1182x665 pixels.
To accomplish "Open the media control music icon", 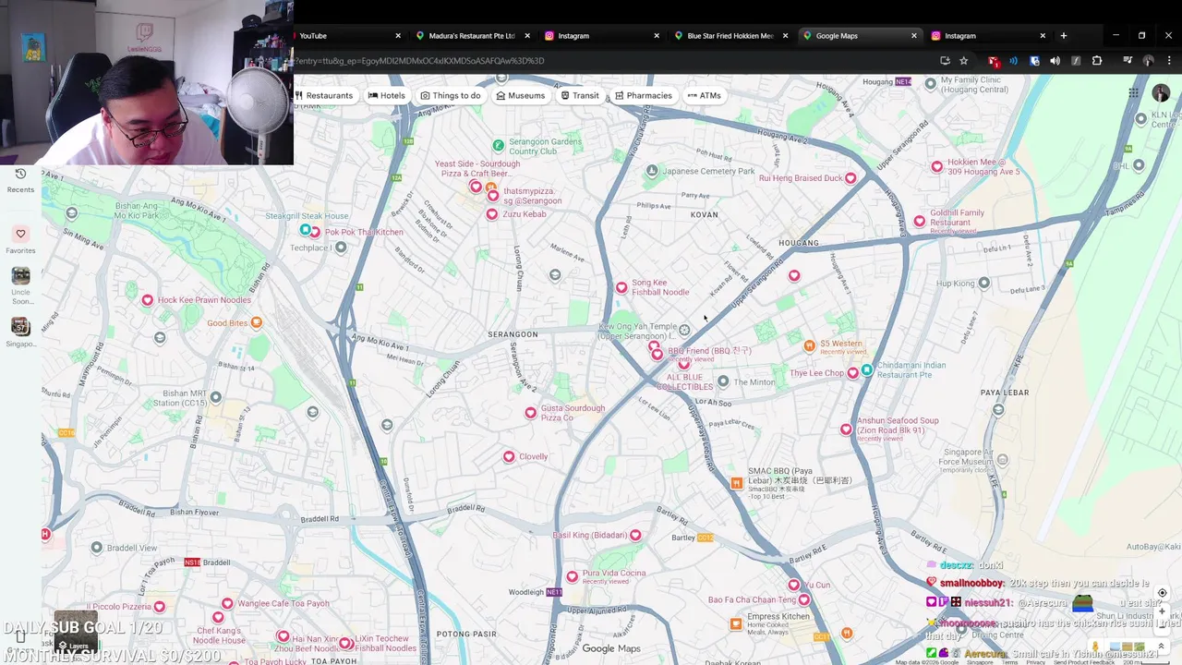I will (x=1128, y=61).
